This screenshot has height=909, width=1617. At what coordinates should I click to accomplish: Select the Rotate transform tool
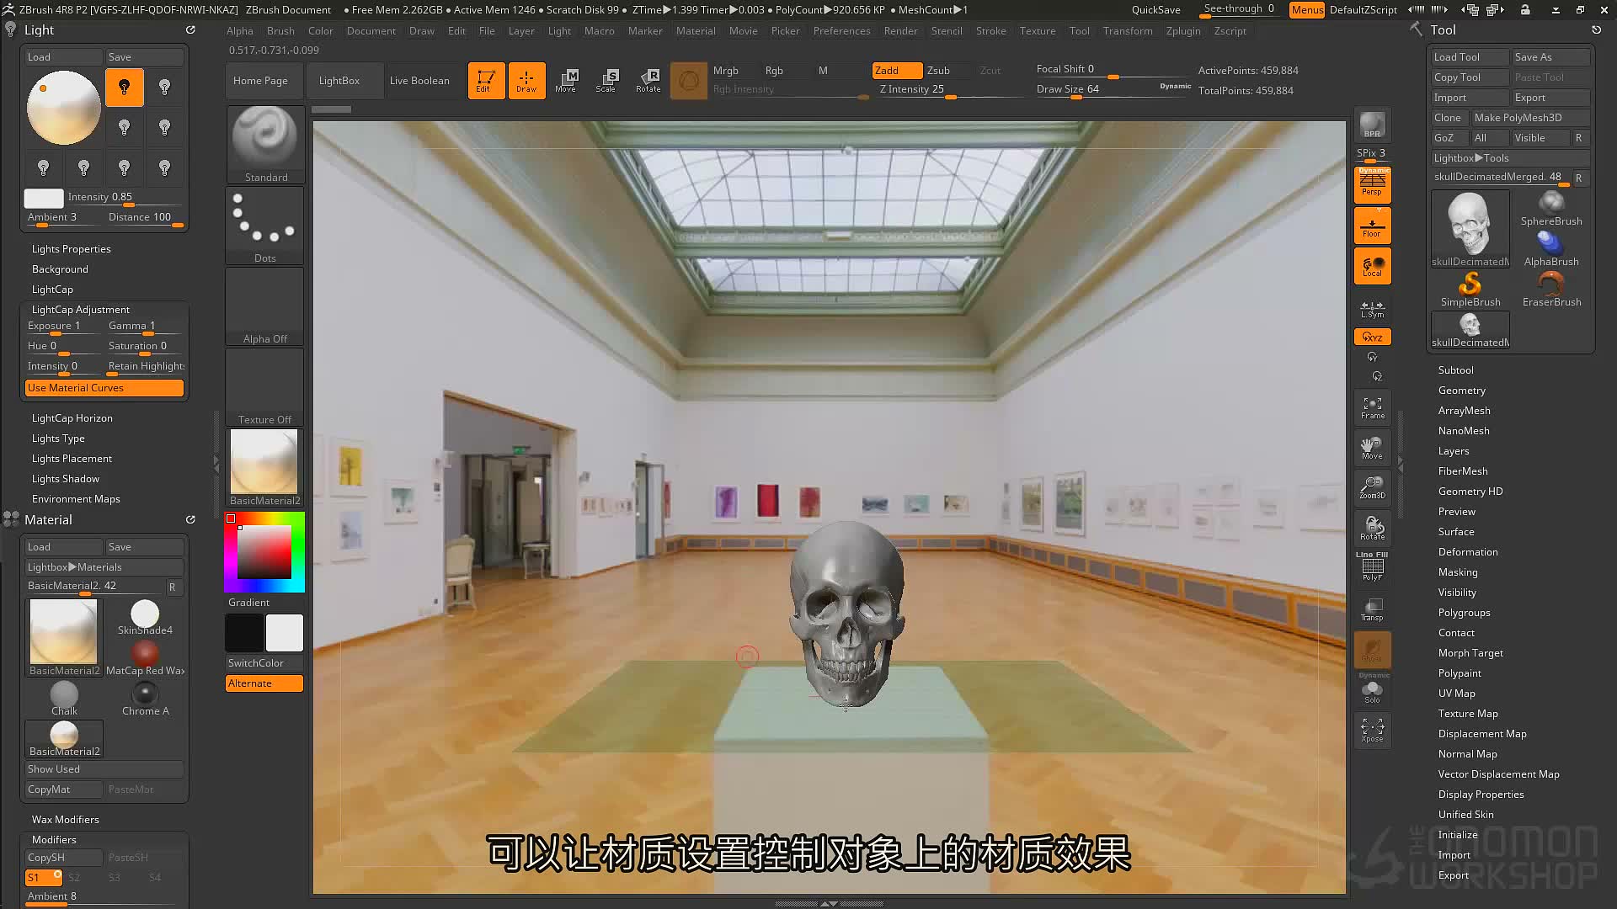(648, 81)
